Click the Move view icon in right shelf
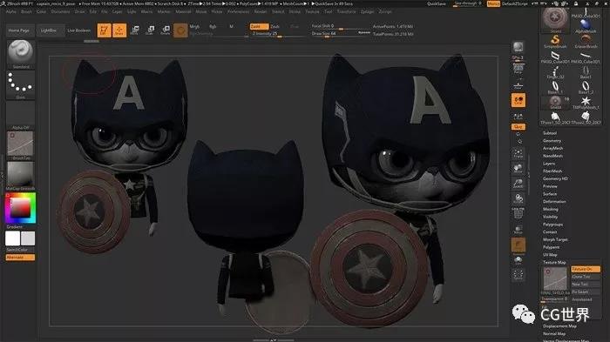610x342 pixels. (x=518, y=168)
